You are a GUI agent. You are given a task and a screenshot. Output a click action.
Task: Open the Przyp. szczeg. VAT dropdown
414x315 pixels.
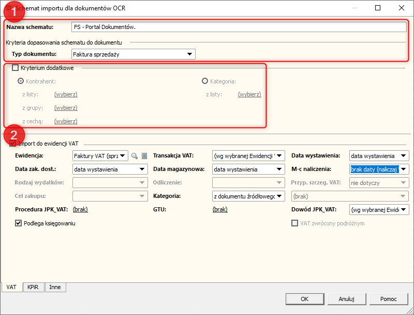tap(379, 183)
